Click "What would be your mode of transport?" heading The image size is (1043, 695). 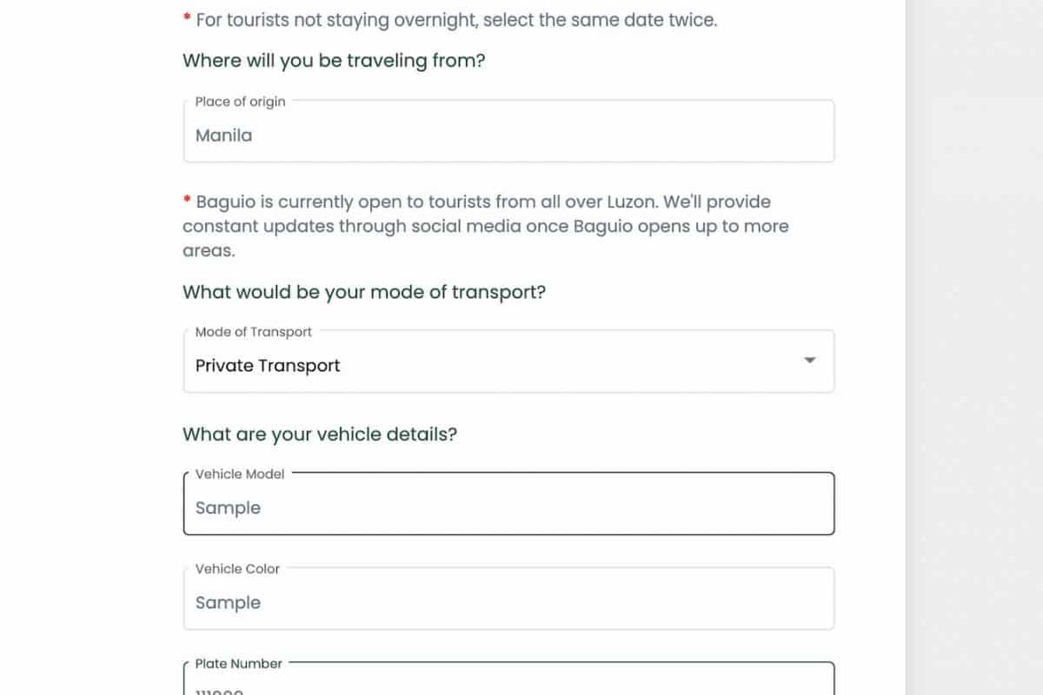coord(364,292)
